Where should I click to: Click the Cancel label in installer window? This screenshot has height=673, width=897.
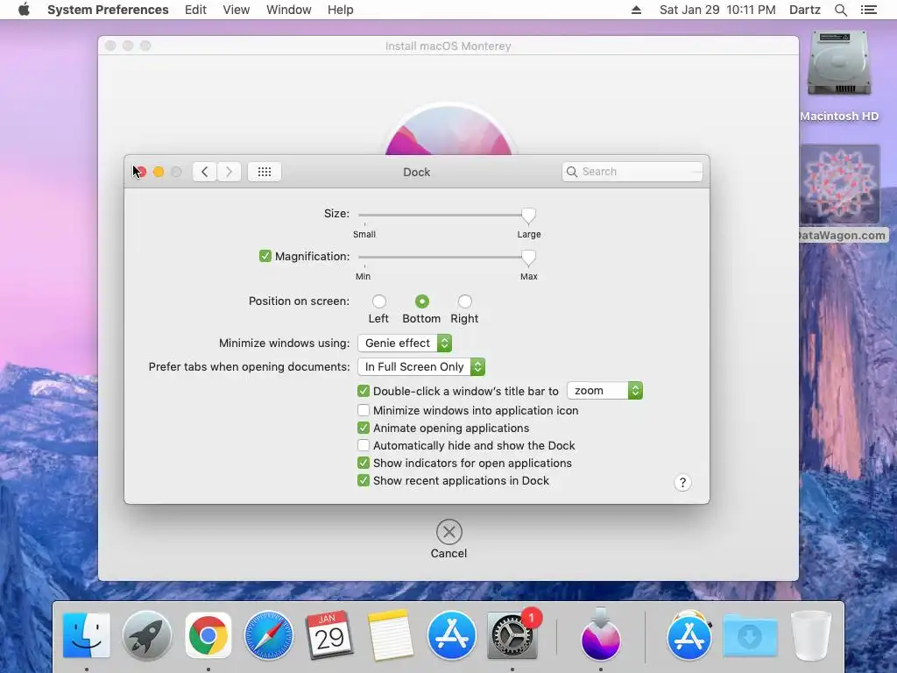(449, 554)
